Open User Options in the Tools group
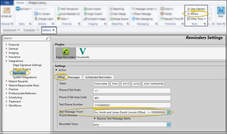 (x=196, y=9)
